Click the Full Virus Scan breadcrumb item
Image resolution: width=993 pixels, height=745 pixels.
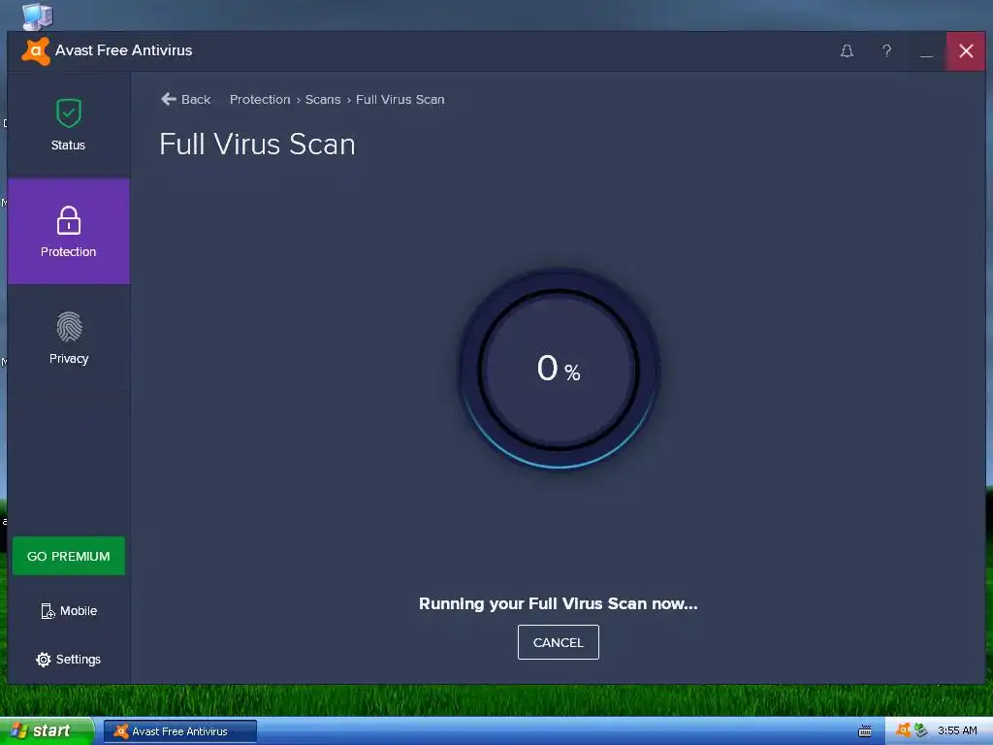pos(400,100)
